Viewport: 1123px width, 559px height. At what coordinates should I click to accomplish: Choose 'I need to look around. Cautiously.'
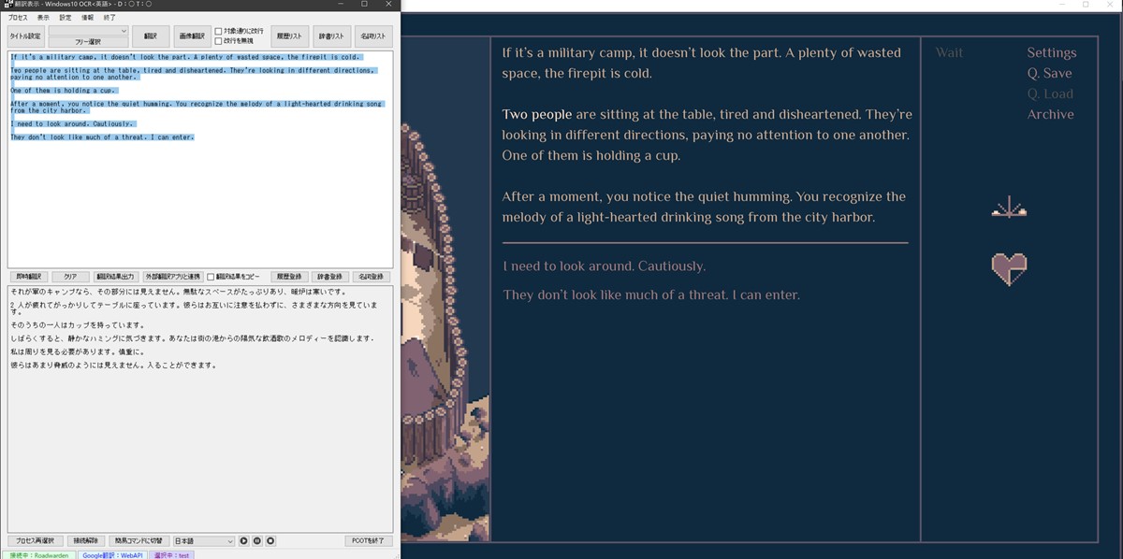(604, 267)
